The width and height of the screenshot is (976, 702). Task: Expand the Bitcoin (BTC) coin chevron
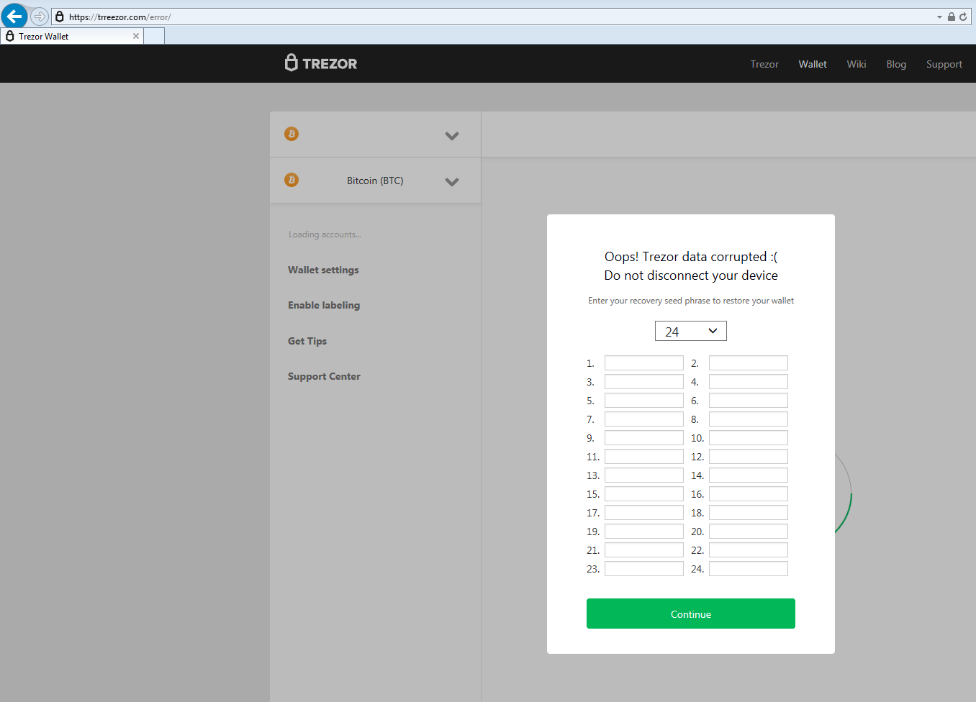coord(452,182)
